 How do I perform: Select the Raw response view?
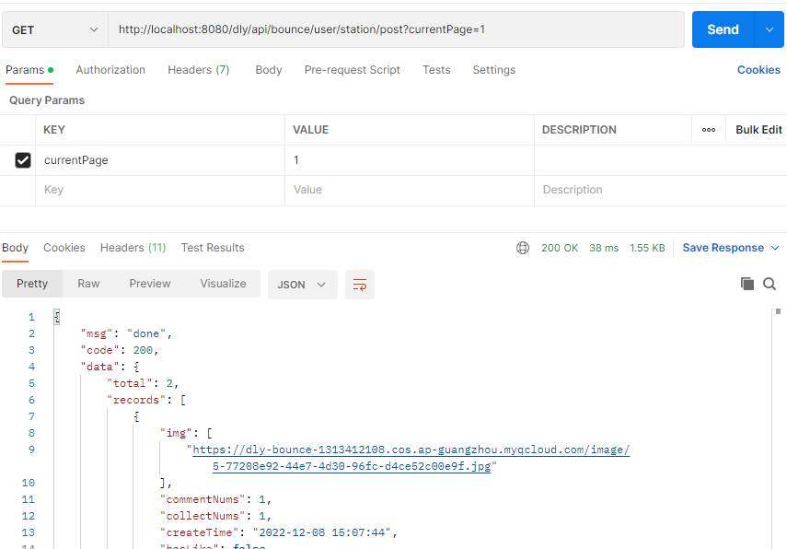pos(88,284)
